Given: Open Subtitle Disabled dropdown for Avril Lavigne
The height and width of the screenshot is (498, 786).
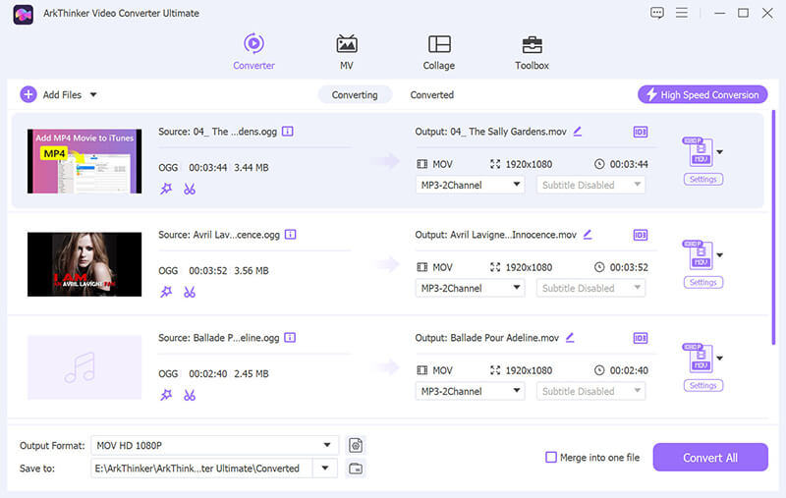Looking at the screenshot, I should click(x=590, y=288).
